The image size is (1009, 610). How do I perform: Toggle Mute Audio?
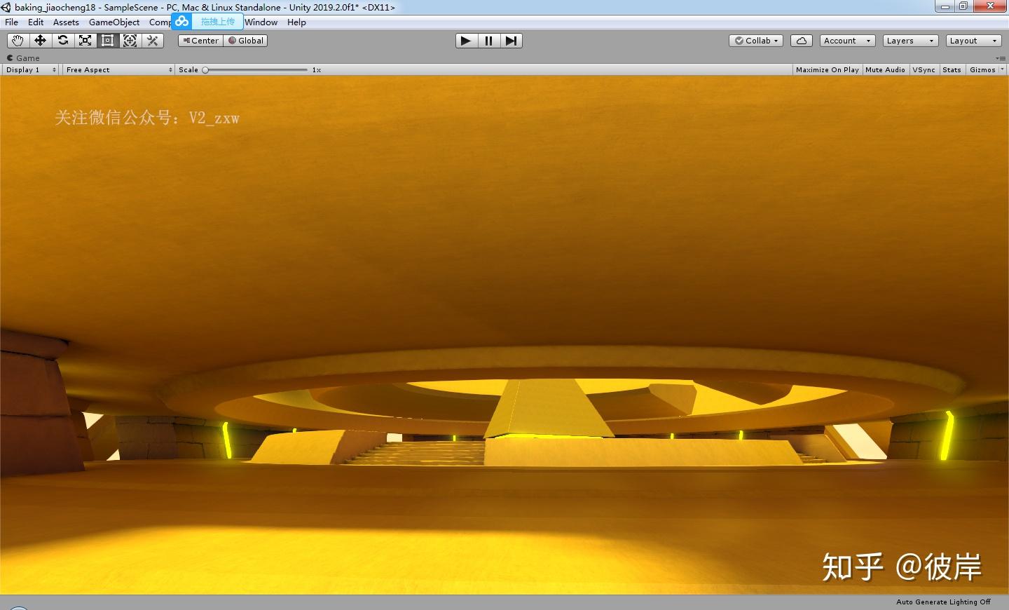pos(885,69)
